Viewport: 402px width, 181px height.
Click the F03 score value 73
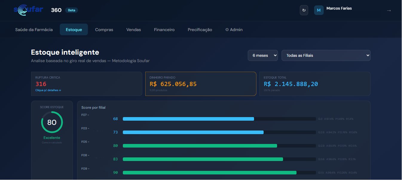coord(115,132)
